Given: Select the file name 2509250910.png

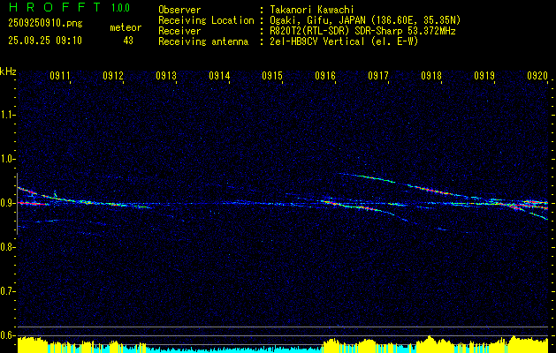Looking at the screenshot, I should pos(45,23).
